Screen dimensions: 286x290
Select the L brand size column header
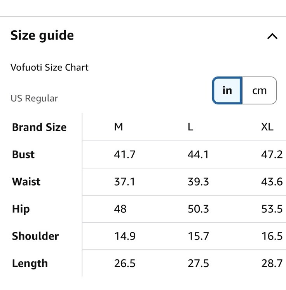[190, 127]
